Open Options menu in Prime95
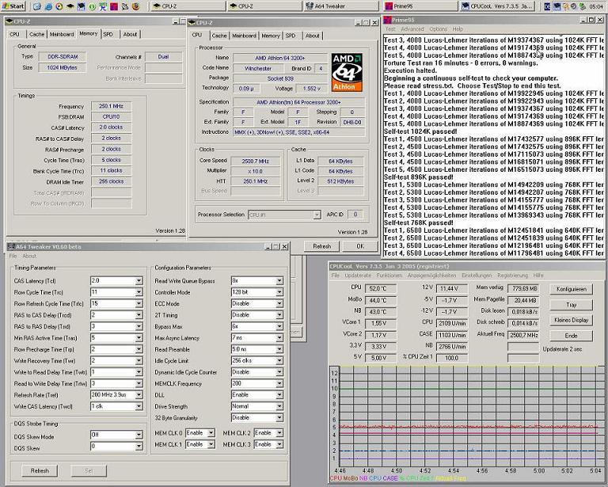 (x=438, y=29)
